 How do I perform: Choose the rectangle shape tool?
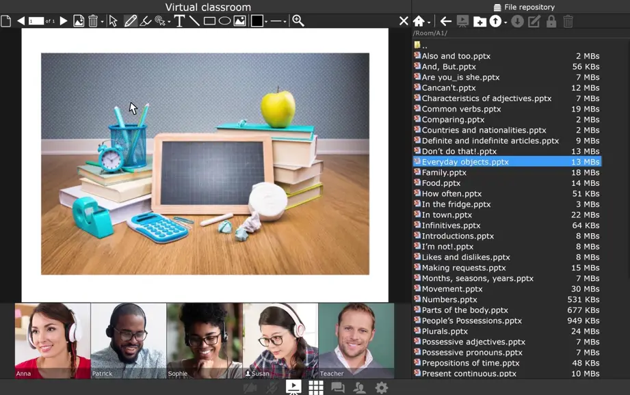(209, 21)
